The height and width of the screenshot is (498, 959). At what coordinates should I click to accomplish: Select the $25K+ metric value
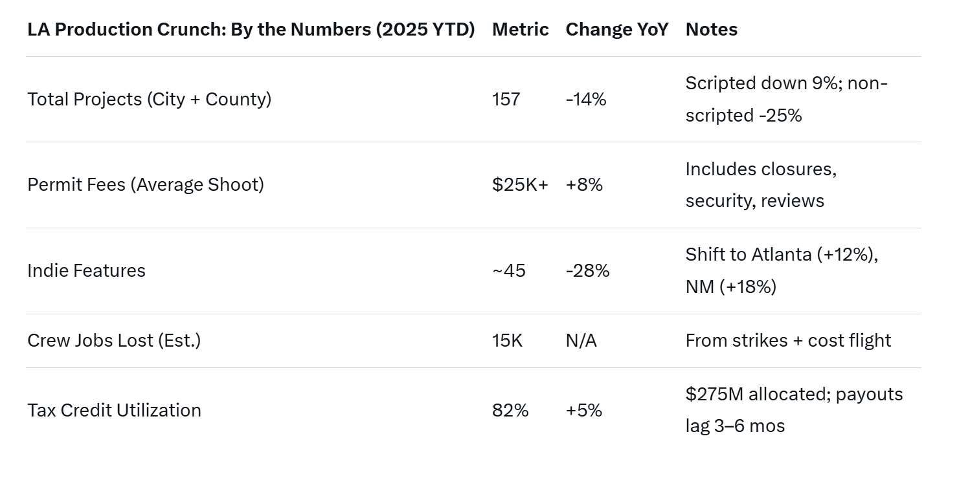click(x=520, y=185)
